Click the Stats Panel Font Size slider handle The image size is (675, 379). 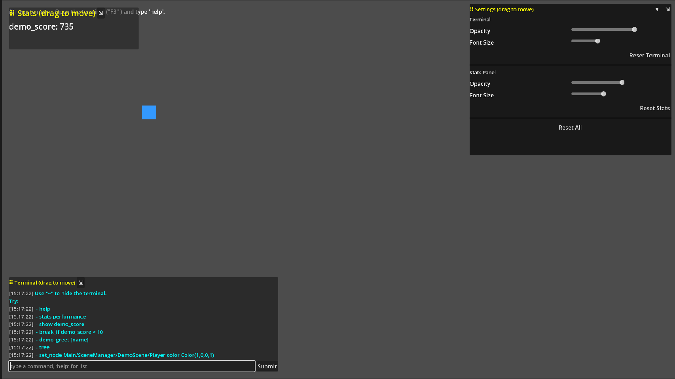(603, 94)
